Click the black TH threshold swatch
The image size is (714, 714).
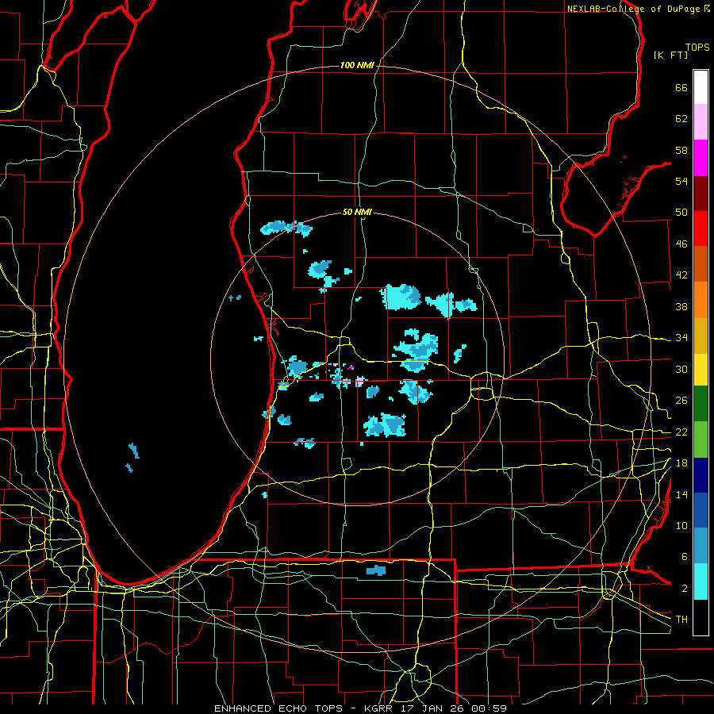pyautogui.click(x=701, y=617)
